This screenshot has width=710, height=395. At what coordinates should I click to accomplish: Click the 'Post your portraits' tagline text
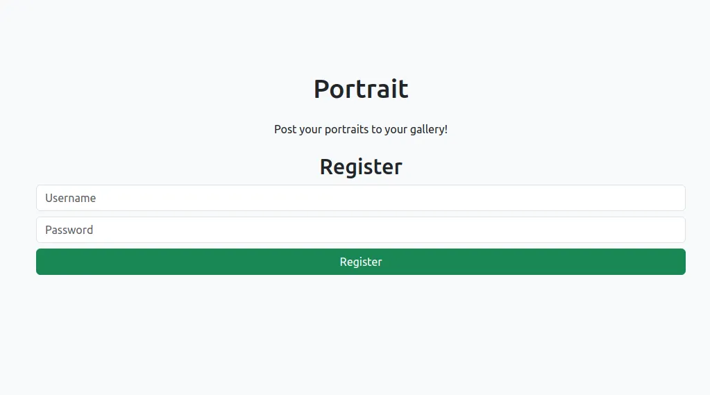[x=361, y=130]
